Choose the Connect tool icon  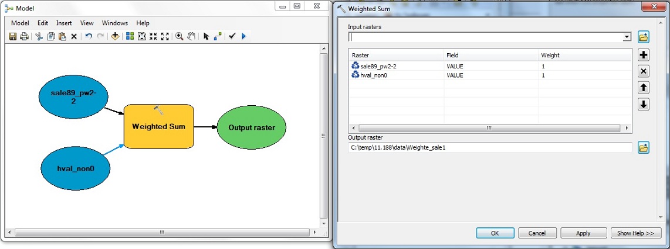(218, 36)
